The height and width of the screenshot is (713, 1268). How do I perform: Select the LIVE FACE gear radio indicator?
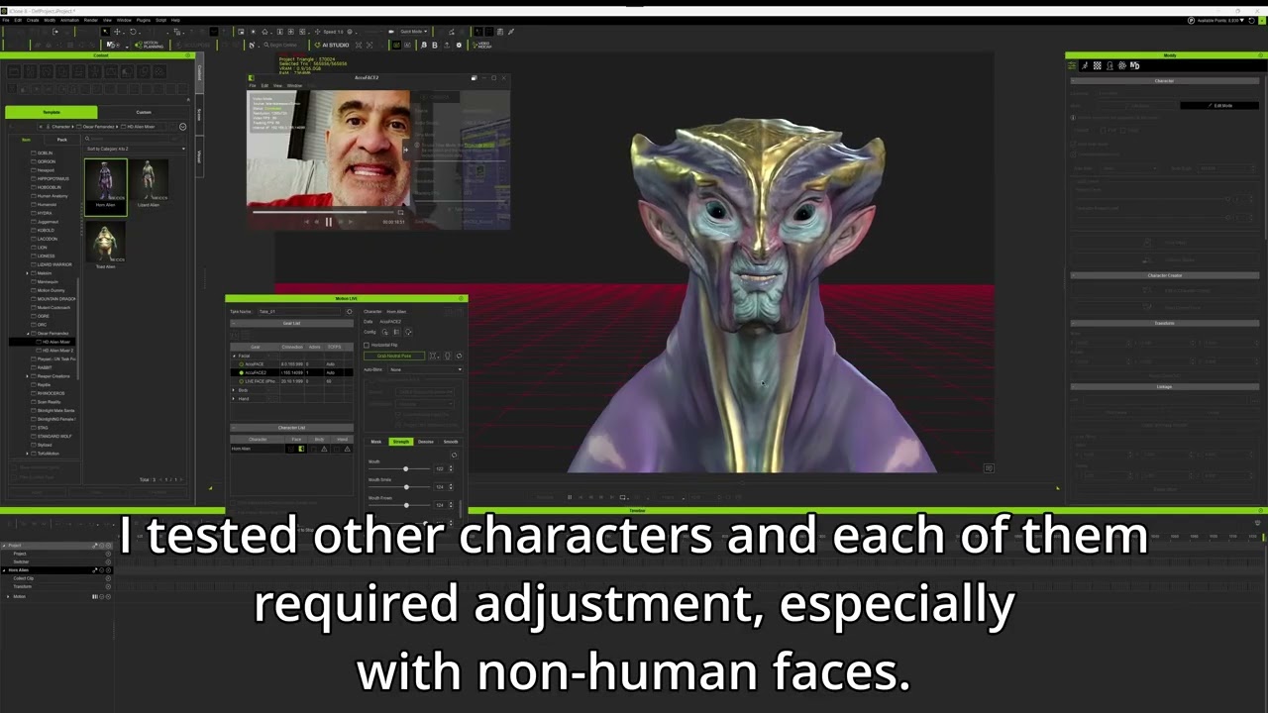tap(242, 381)
